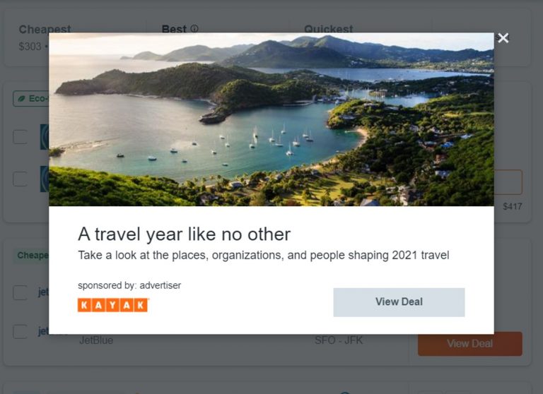Click the info icon beside Best

click(x=194, y=29)
